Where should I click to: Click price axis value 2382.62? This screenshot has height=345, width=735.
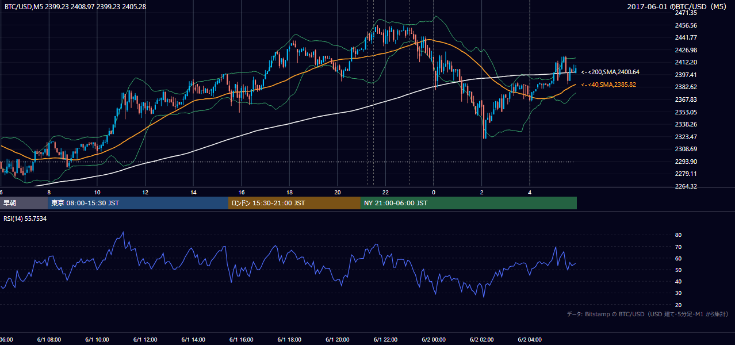coord(686,87)
